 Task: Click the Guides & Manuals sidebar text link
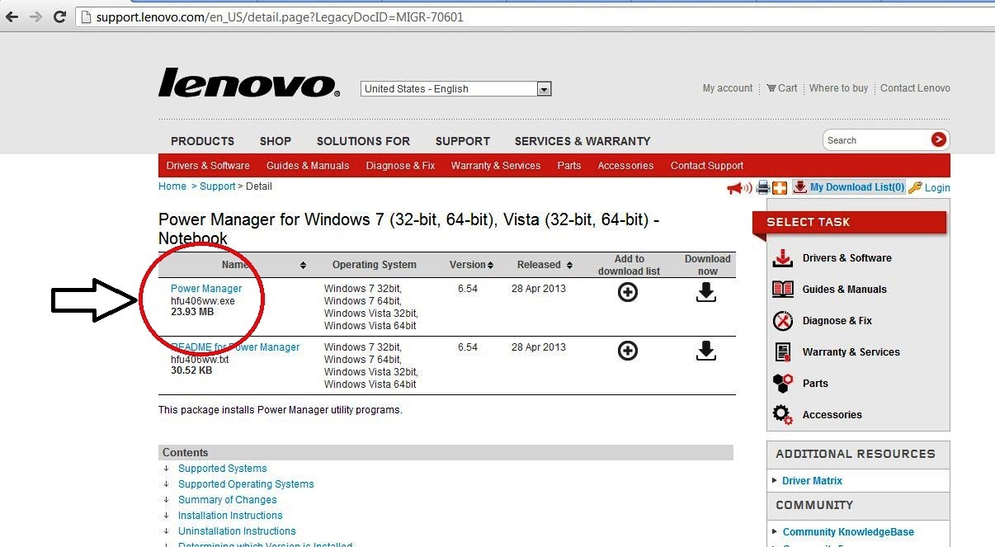pyautogui.click(x=845, y=290)
